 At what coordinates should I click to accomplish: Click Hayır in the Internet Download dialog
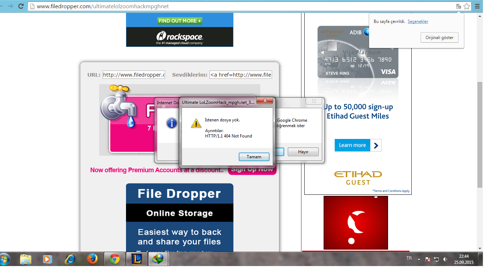point(303,152)
